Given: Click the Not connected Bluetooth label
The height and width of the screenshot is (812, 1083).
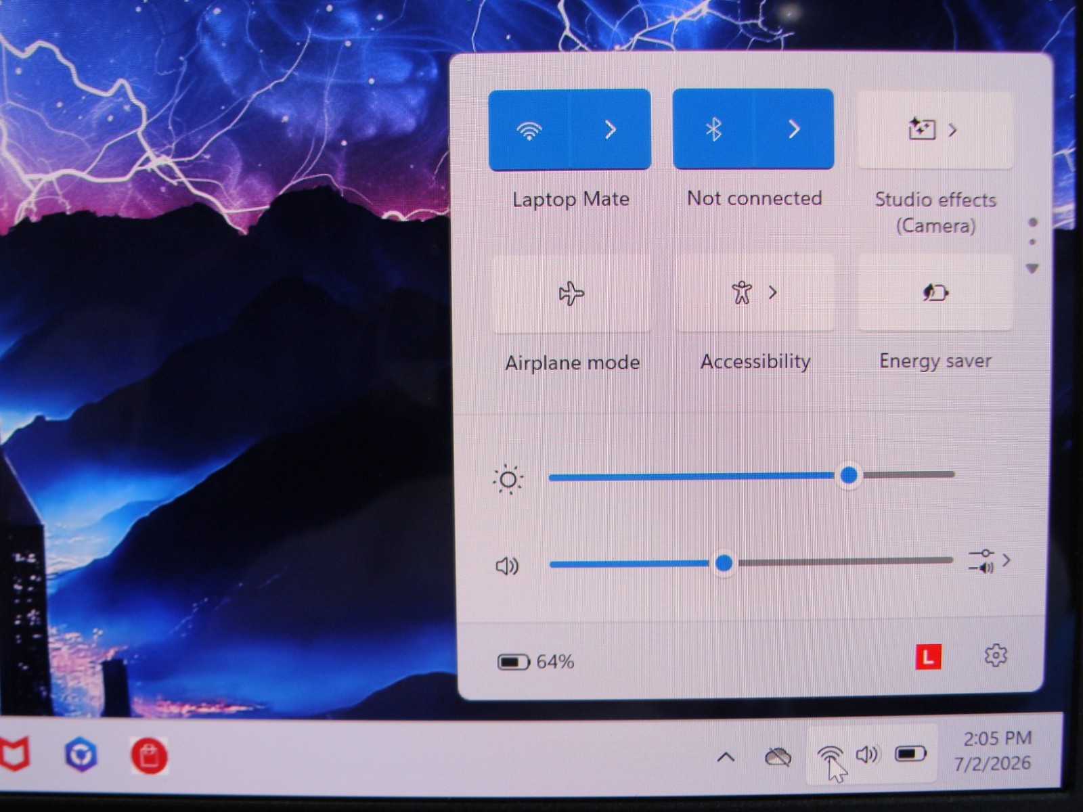Looking at the screenshot, I should [x=754, y=198].
